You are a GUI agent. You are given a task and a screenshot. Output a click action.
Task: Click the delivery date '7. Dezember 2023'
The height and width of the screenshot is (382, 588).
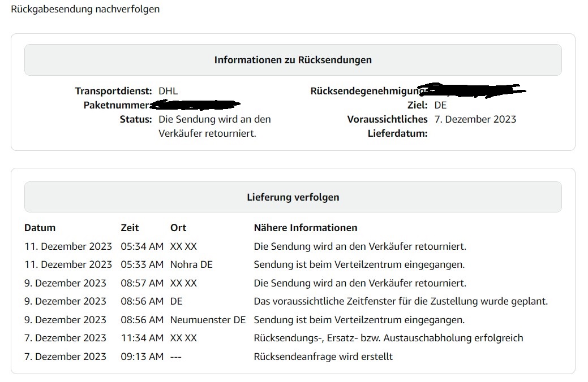[x=475, y=119]
